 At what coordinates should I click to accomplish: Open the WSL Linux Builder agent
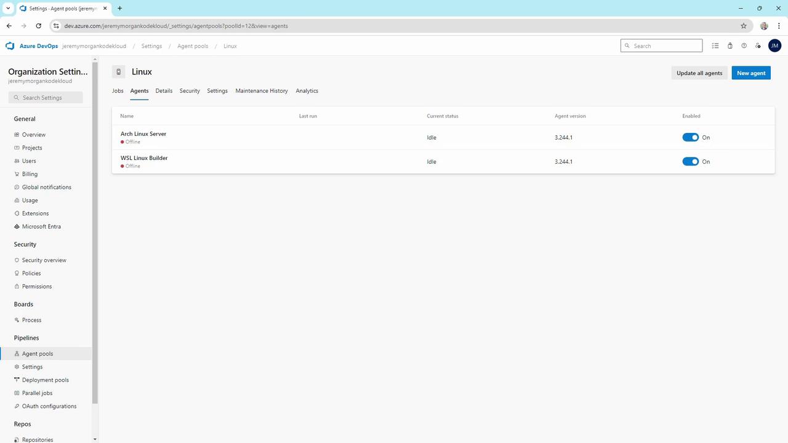(x=144, y=158)
